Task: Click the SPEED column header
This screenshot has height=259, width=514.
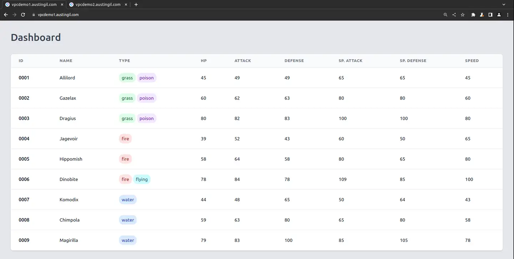Action: [472, 61]
